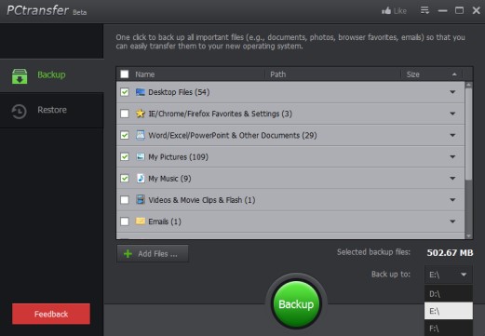Click the Emails envelope icon
485x336 pixels.
point(141,222)
